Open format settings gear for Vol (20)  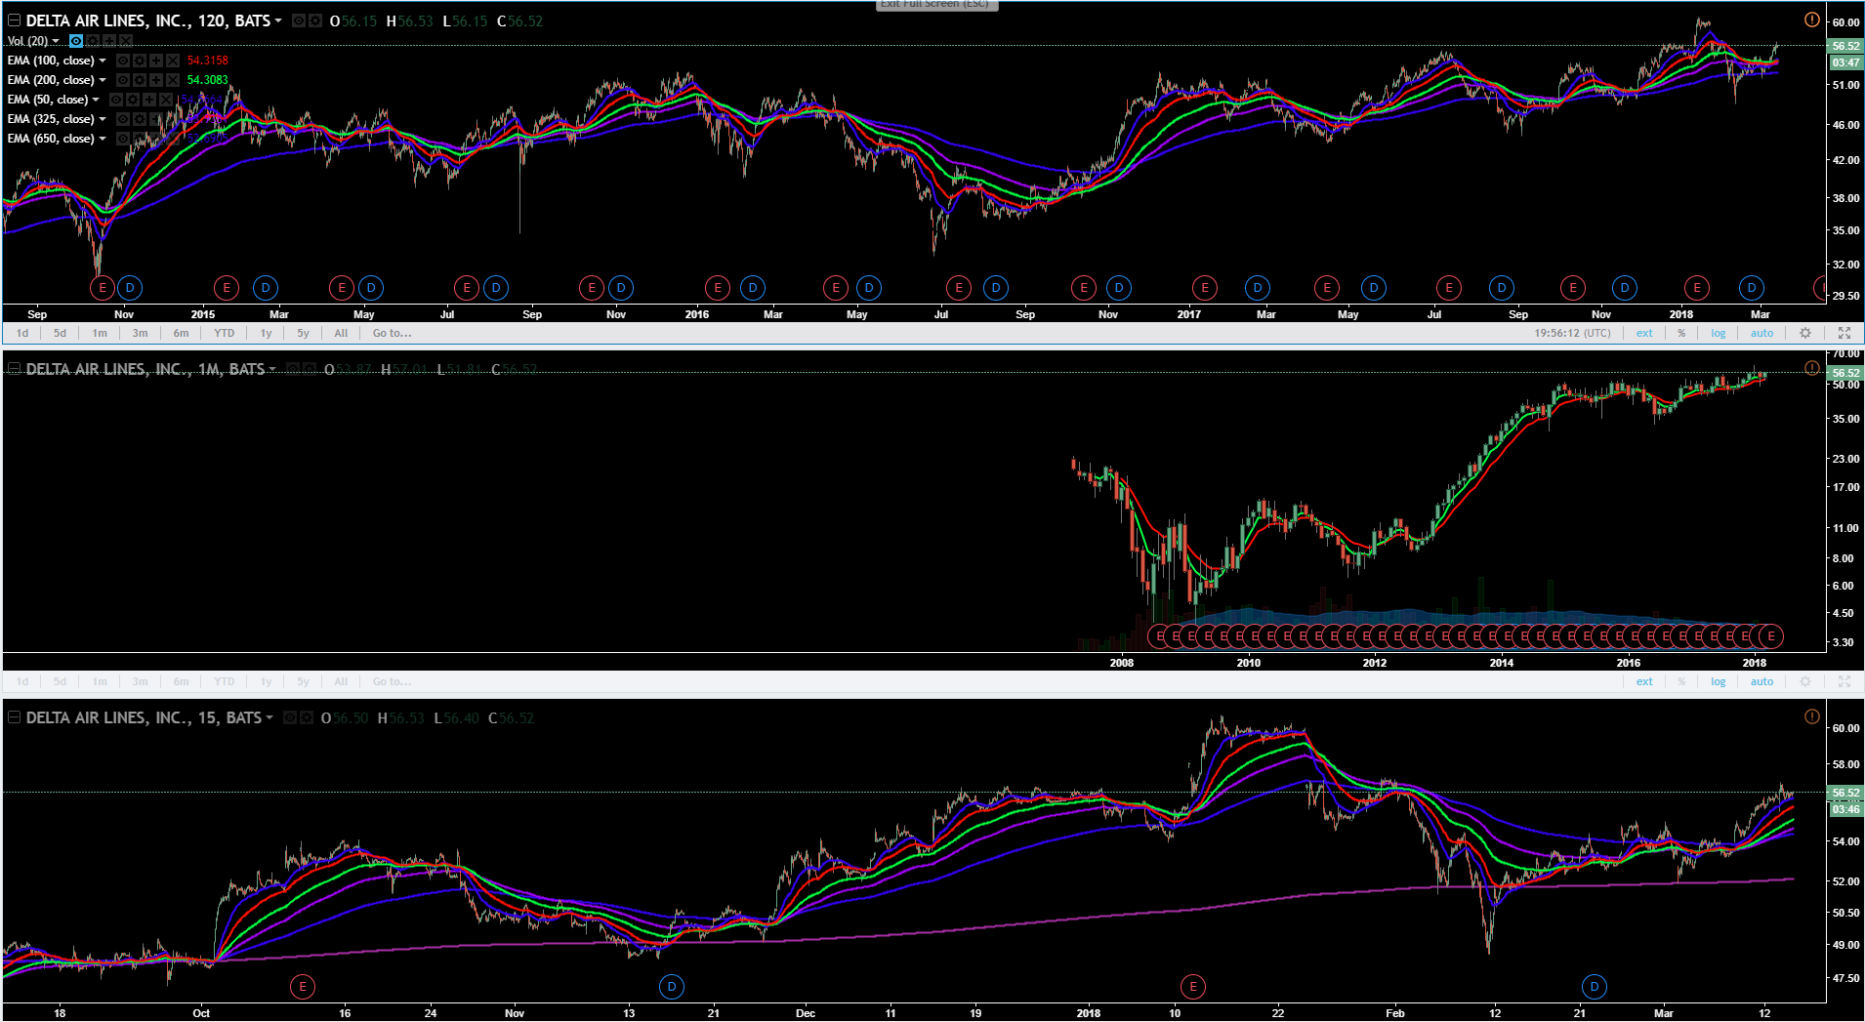pos(93,41)
